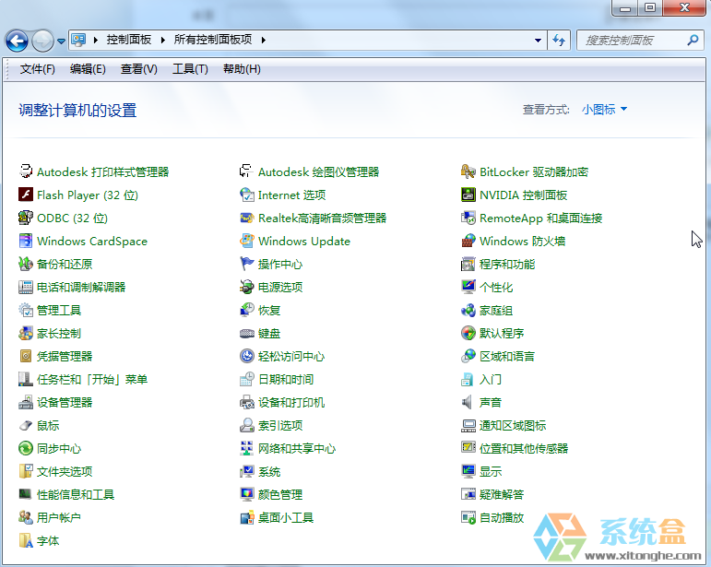Expand the address bar history dropdown arrow

coord(538,41)
